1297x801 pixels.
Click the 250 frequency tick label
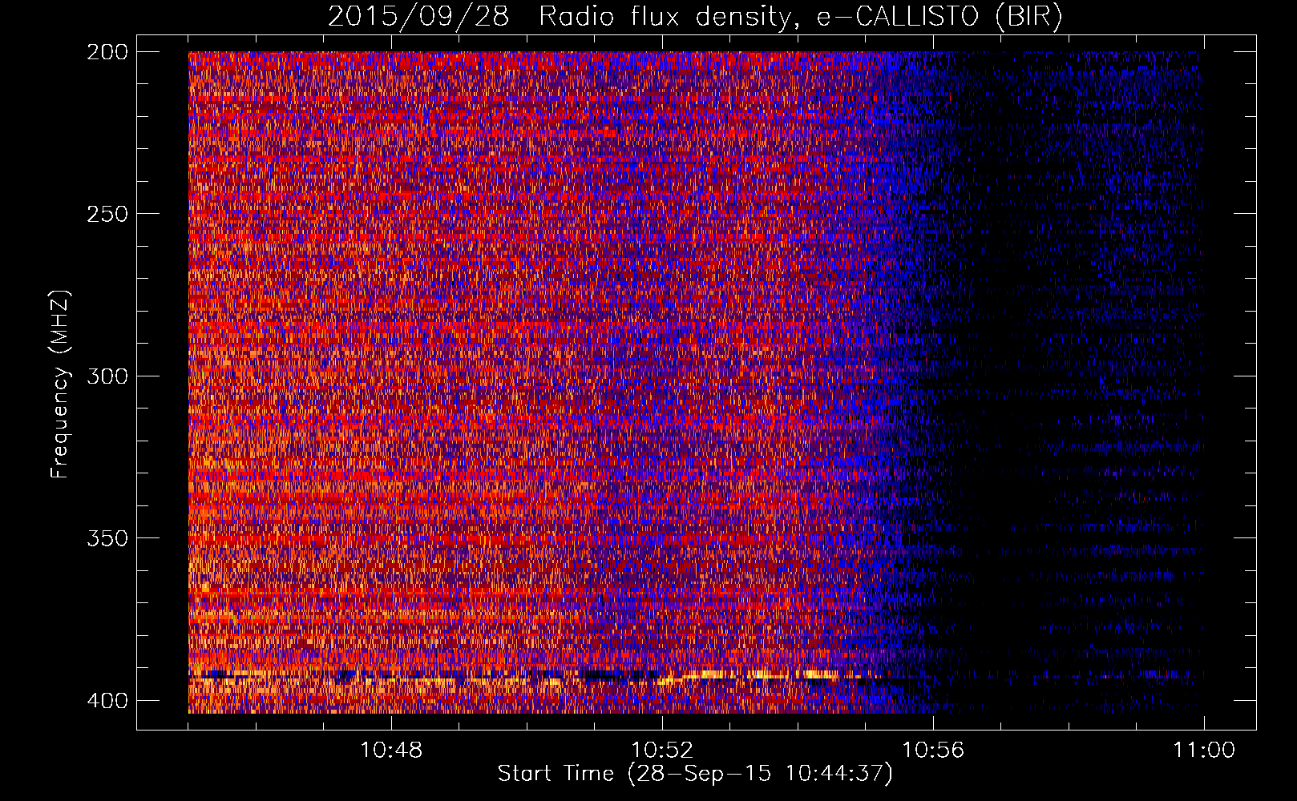tap(107, 214)
